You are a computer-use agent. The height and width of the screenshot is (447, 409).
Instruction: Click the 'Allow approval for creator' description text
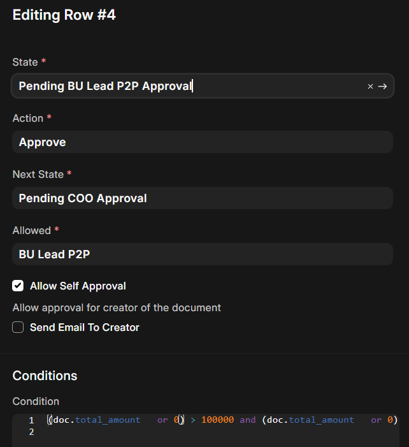(117, 307)
